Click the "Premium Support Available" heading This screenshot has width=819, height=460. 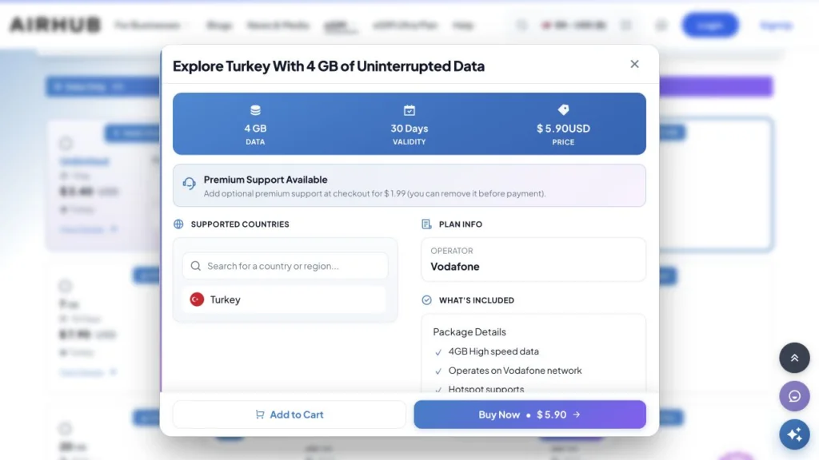266,180
